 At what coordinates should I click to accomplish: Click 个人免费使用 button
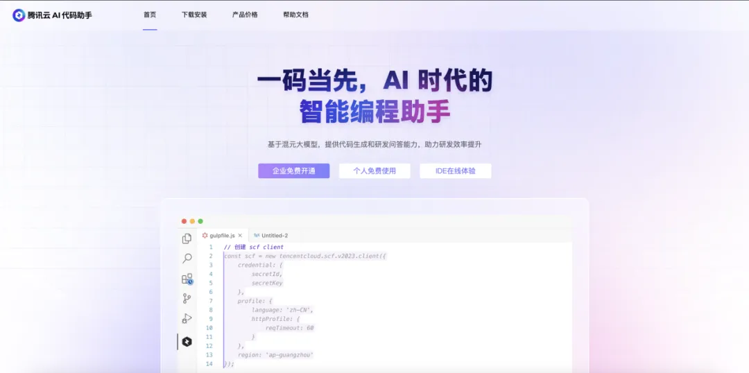click(x=374, y=171)
